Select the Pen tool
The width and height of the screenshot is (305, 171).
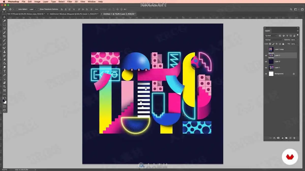4,75
